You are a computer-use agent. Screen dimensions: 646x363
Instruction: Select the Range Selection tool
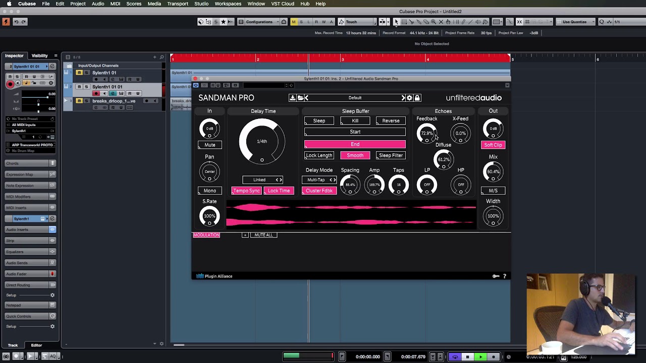[x=404, y=22]
